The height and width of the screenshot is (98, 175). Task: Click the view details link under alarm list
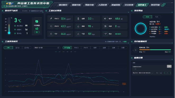coord(153,37)
